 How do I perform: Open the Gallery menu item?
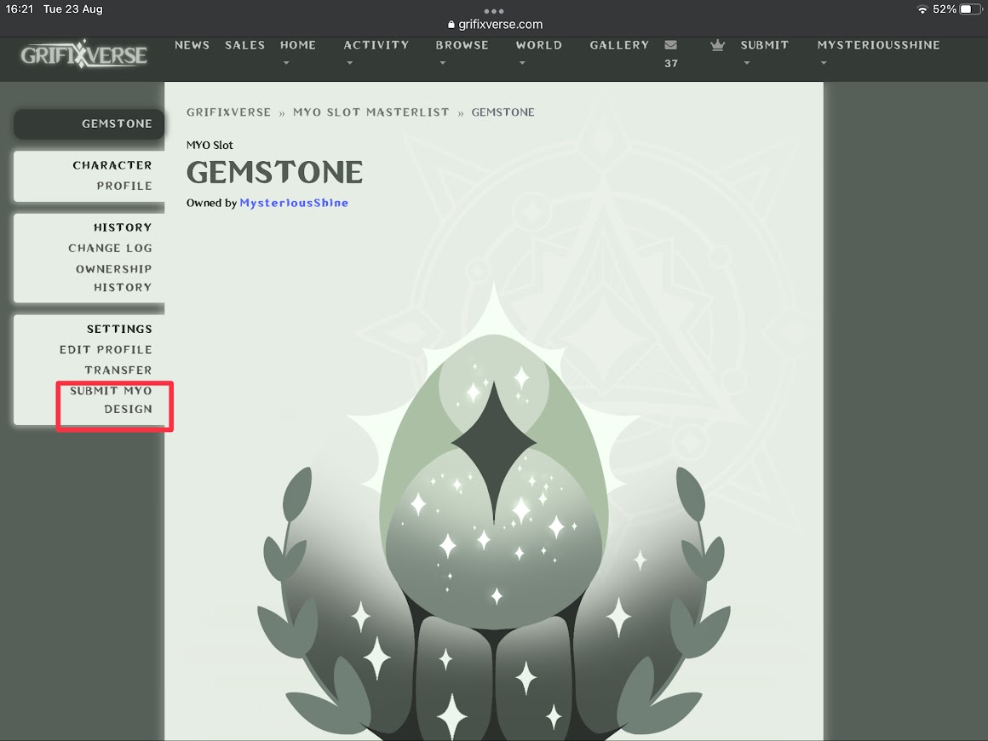pos(619,45)
